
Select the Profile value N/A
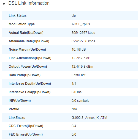pos(74,109)
